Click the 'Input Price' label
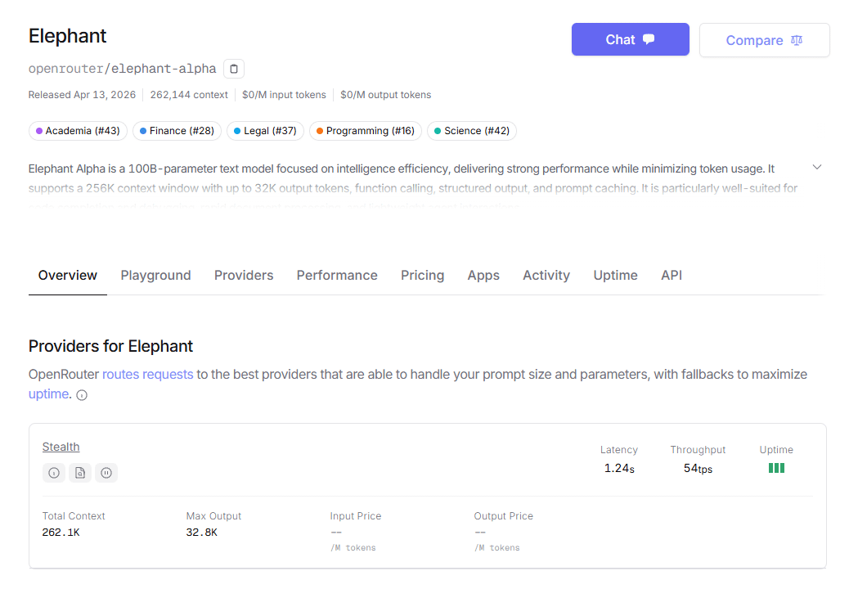Viewport: 849px width, 589px height. tap(356, 516)
